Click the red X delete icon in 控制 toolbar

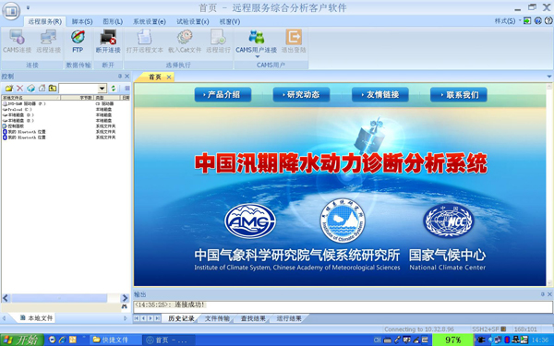20,88
